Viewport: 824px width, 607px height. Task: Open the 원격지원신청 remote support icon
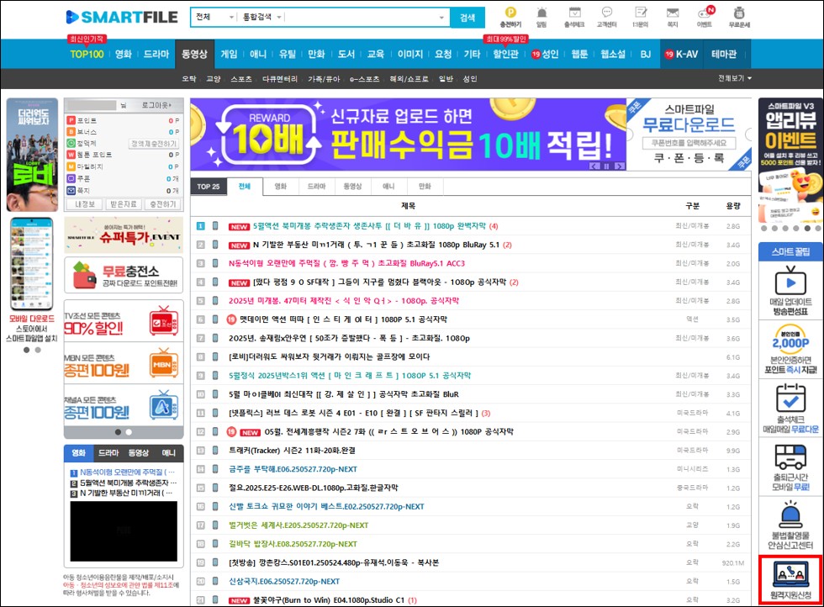(790, 574)
